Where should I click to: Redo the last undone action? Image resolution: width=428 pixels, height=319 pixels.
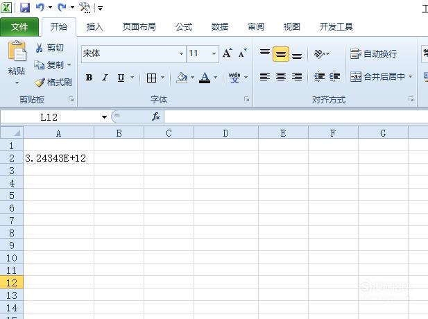click(x=62, y=8)
